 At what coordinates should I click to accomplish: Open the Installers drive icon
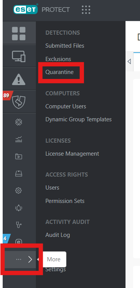pos(19,174)
